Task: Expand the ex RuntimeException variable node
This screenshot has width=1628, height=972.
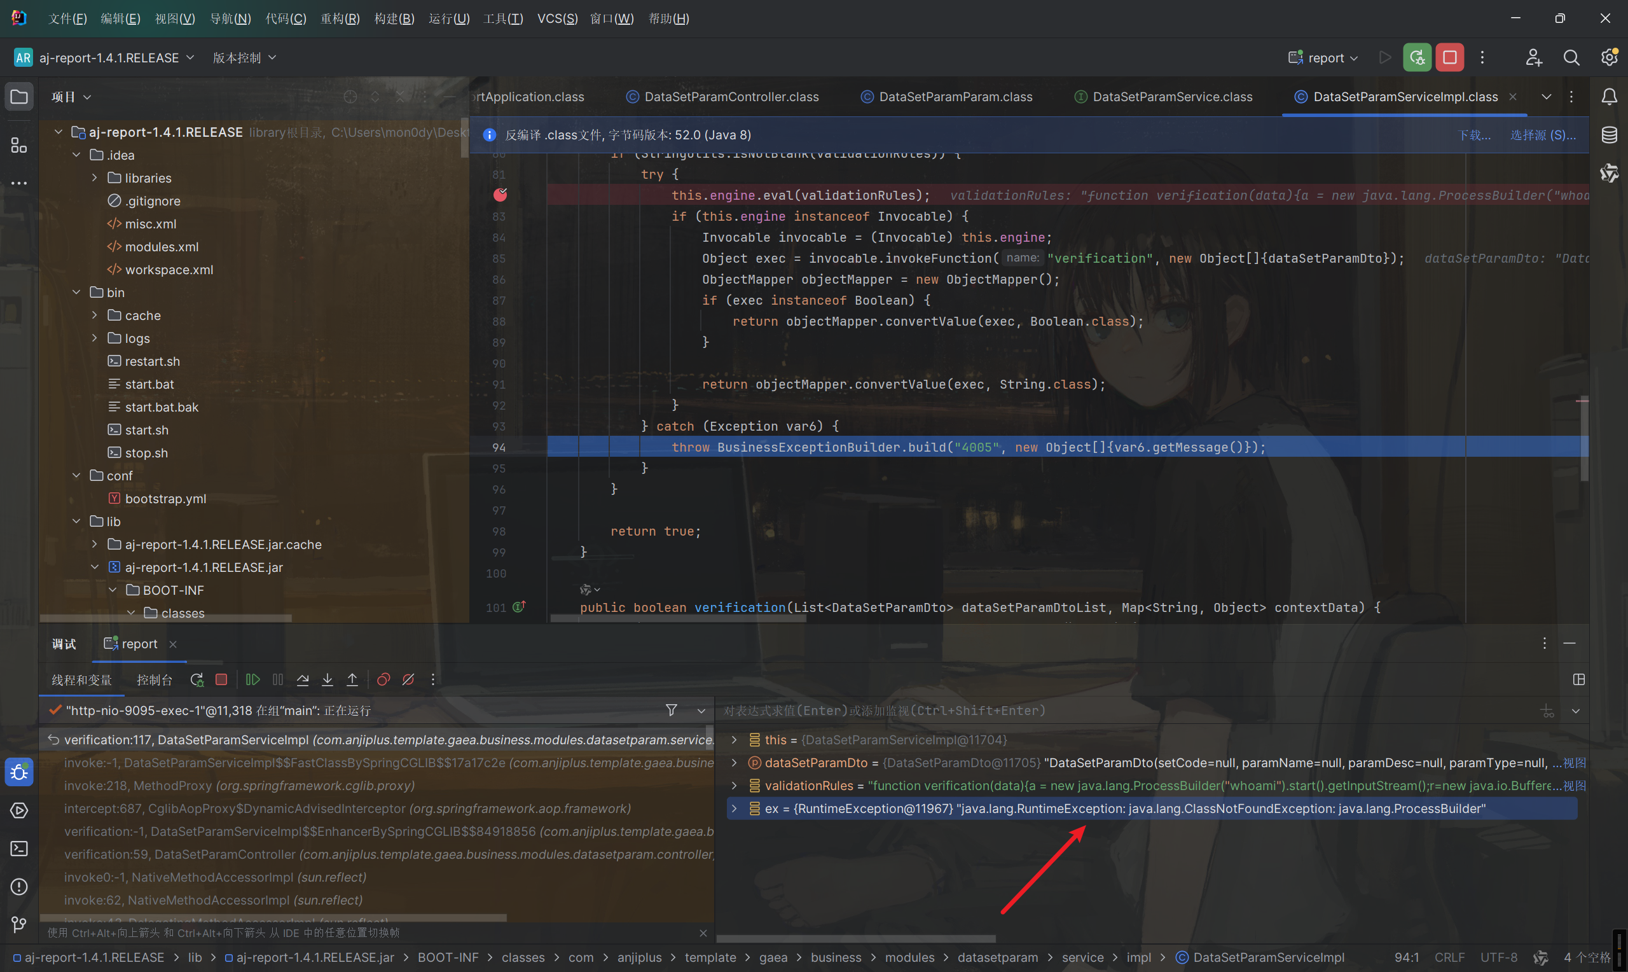Action: 734,809
